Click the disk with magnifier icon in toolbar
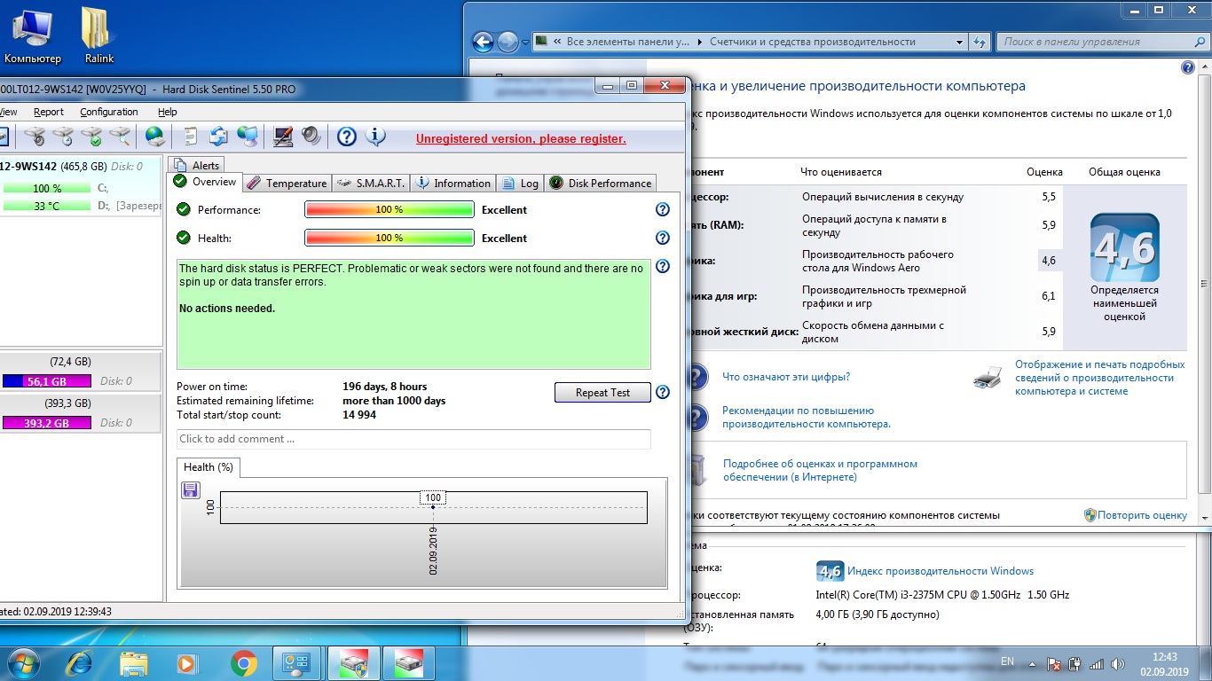This screenshot has height=681, width=1212. [x=119, y=137]
